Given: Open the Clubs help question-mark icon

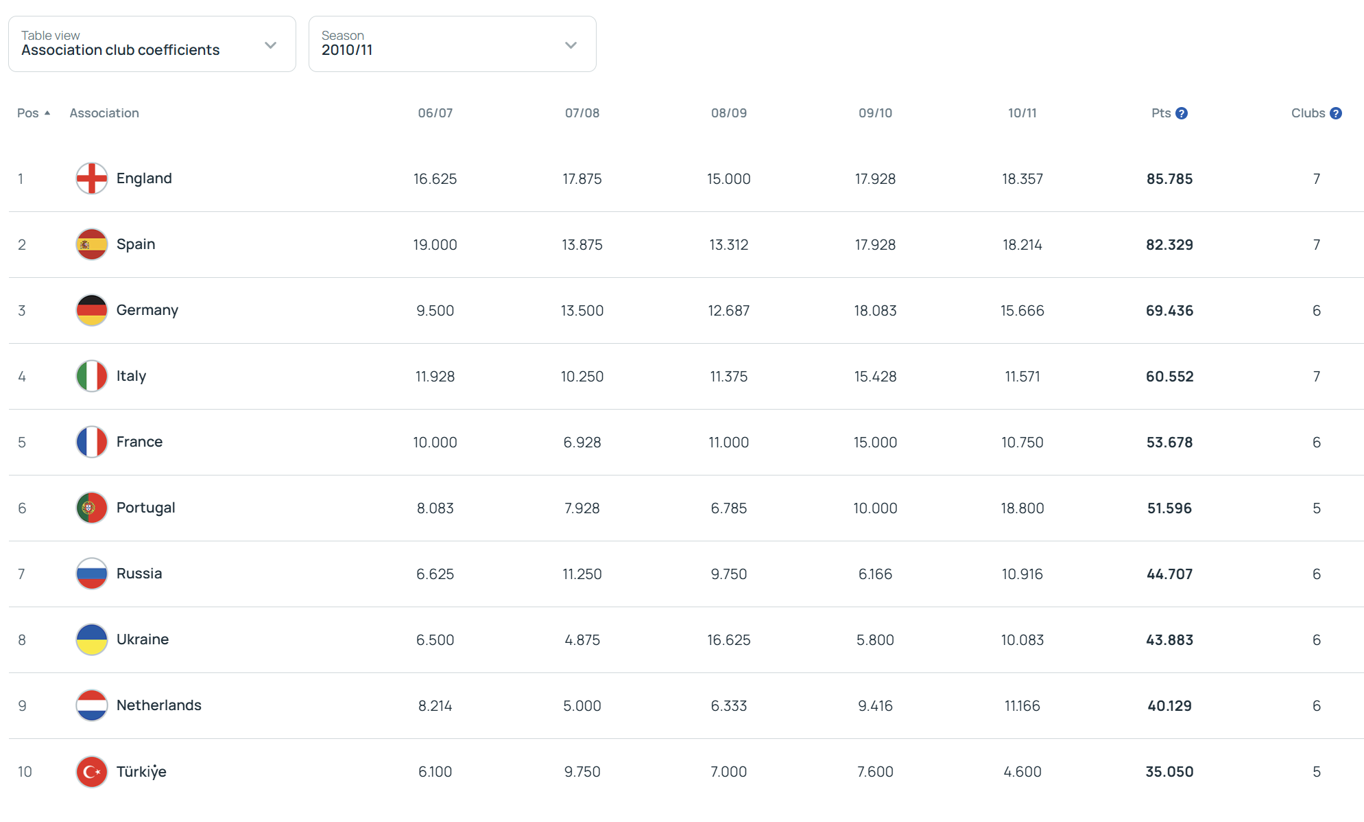Looking at the screenshot, I should coord(1335,113).
